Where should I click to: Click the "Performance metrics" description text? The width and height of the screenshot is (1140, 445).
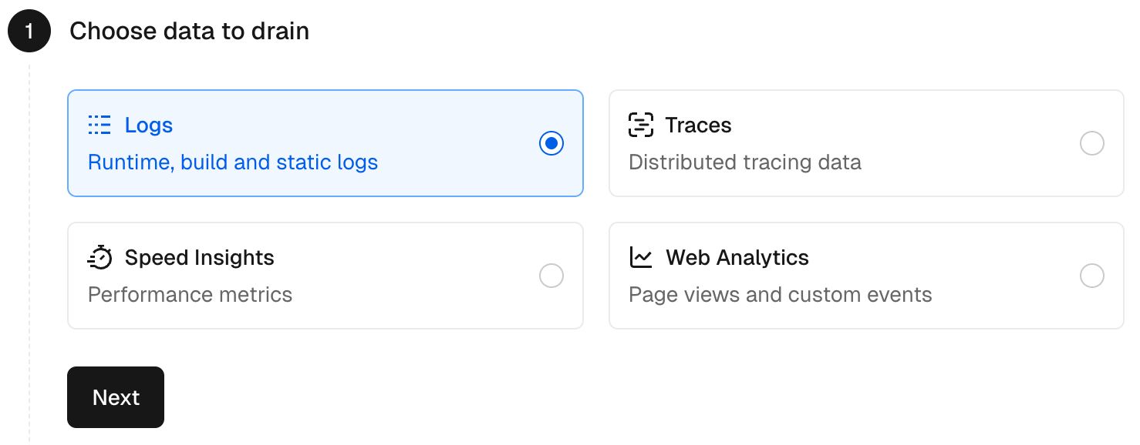pos(190,295)
